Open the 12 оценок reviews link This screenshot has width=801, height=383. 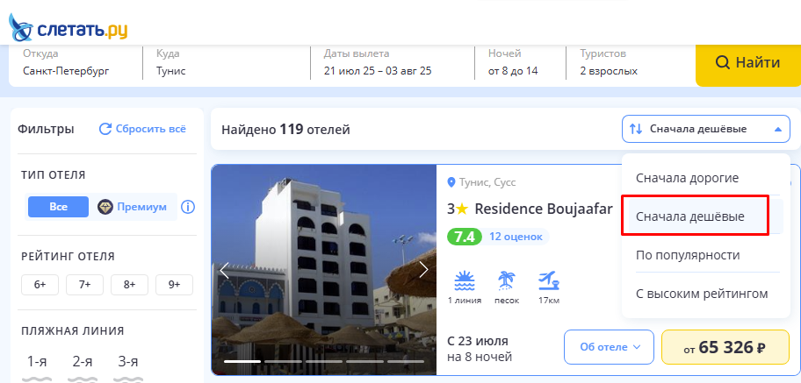(515, 237)
